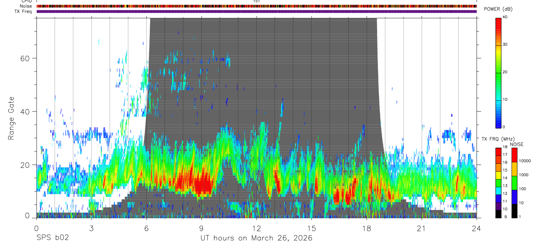The height and width of the screenshot is (247, 536).
Task: Click x-axis tick label '15'
Action: (311, 228)
